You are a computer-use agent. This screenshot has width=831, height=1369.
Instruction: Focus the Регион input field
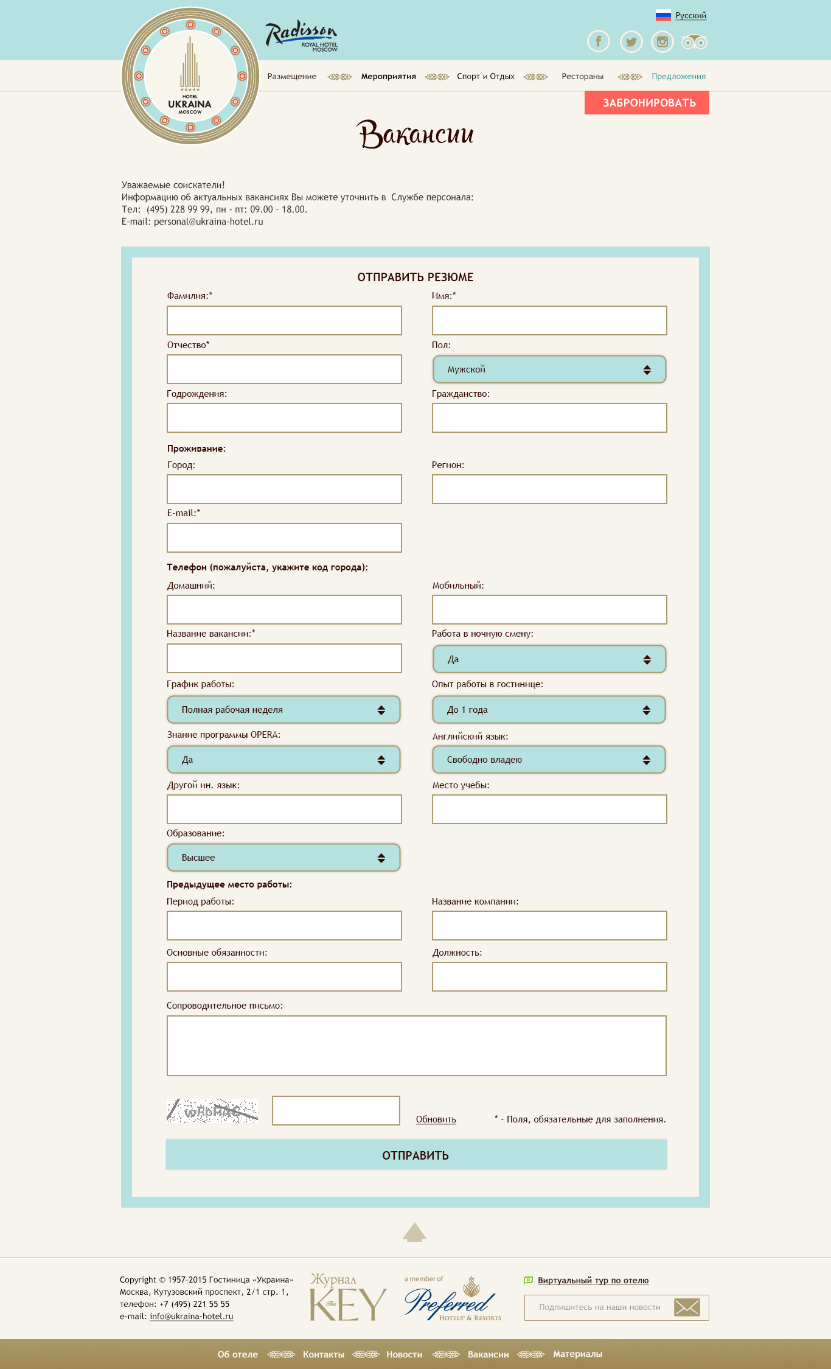549,489
